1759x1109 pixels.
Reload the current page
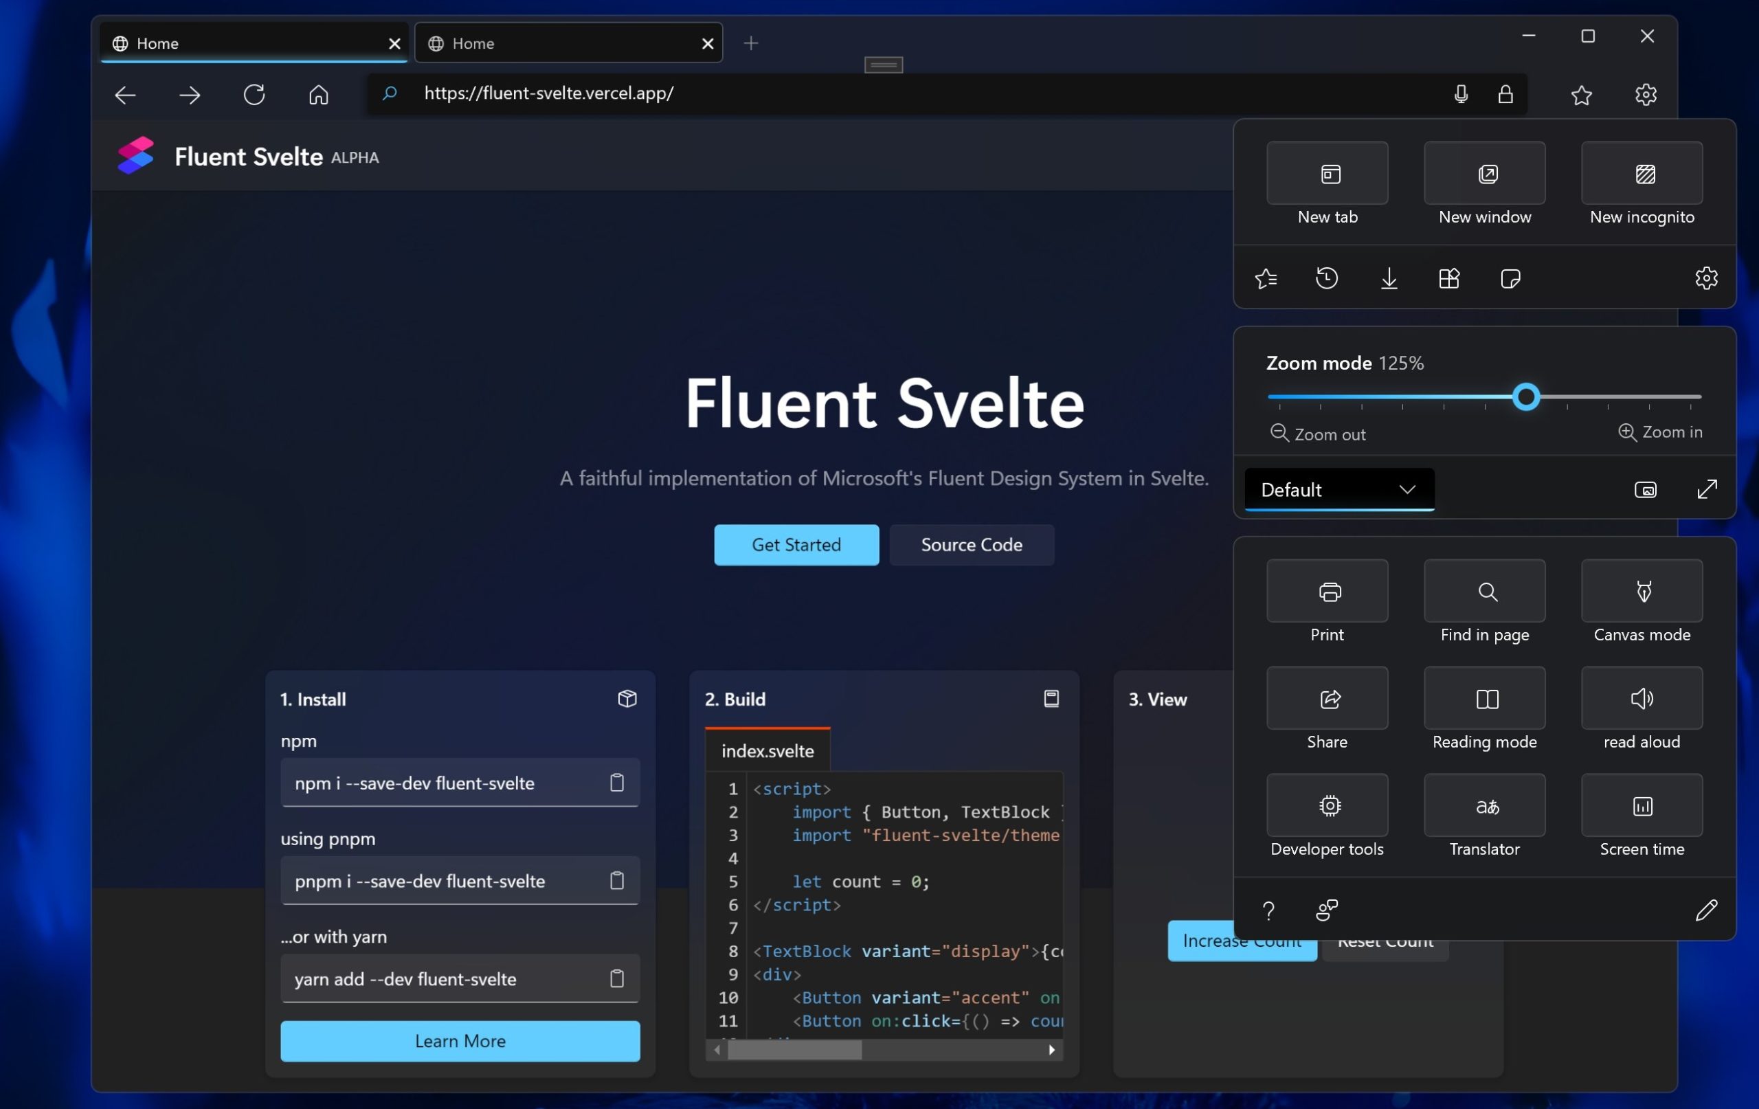pos(254,94)
